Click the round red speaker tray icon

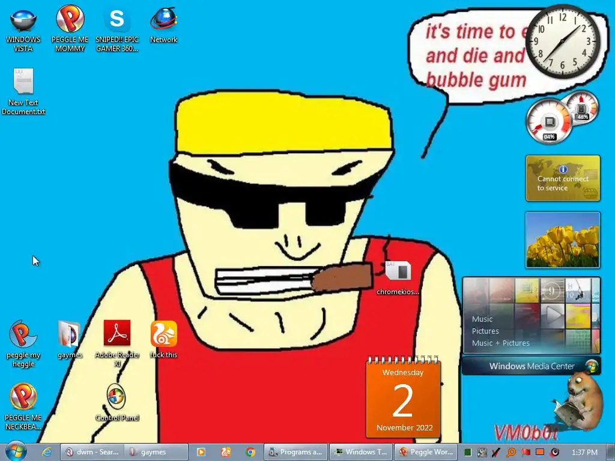point(554,453)
